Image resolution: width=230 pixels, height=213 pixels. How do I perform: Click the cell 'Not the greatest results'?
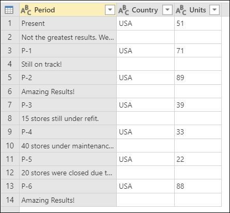pyautogui.click(x=68, y=37)
